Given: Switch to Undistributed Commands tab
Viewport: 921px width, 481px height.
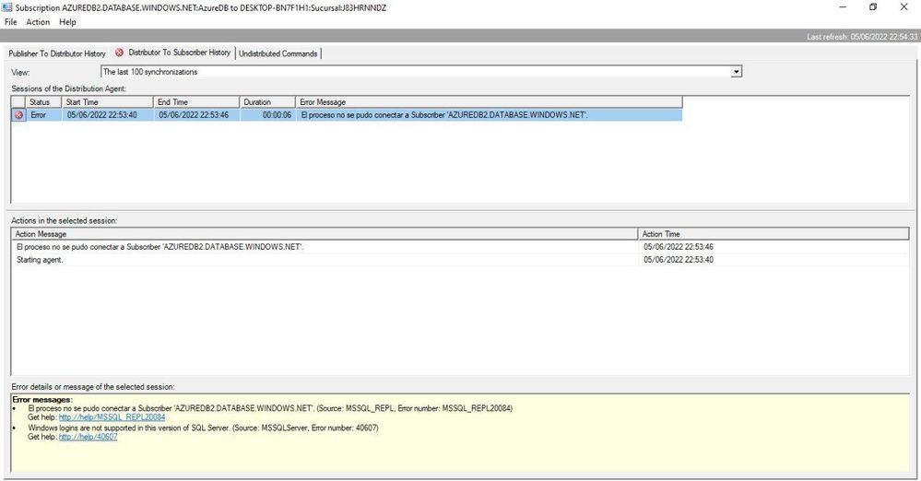Looking at the screenshot, I should tap(277, 53).
